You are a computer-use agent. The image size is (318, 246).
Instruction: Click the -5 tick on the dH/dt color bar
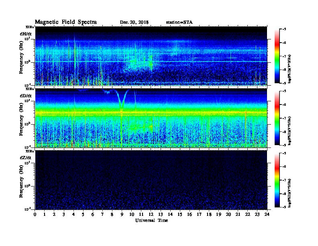284,29
